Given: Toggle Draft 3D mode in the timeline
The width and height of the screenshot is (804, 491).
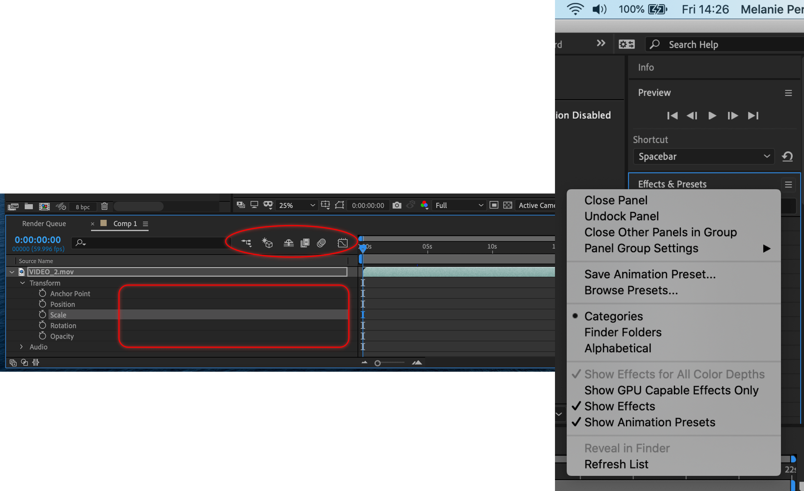Looking at the screenshot, I should (267, 243).
